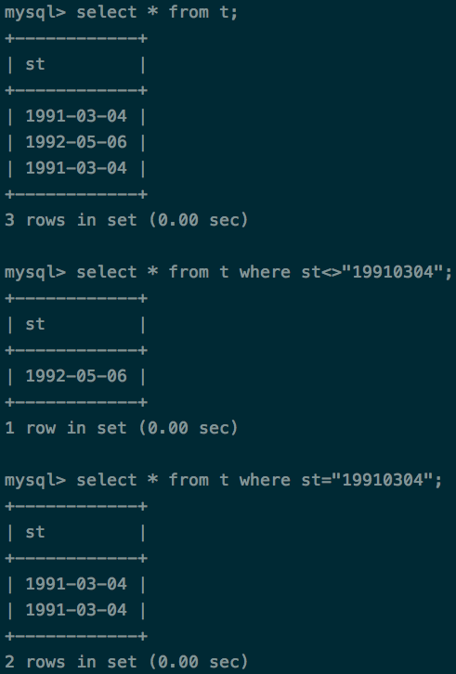456x674 pixels.
Task: Select the 1992-05-06 value in first result table
Action: coord(76,142)
